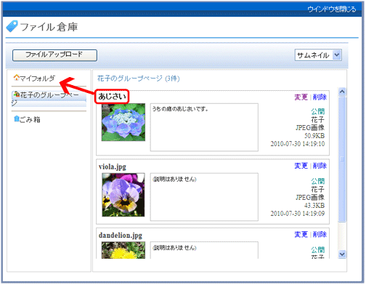This screenshot has height=285, width=366.
Task: Open the dandelion thumbnail
Action: (x=123, y=250)
